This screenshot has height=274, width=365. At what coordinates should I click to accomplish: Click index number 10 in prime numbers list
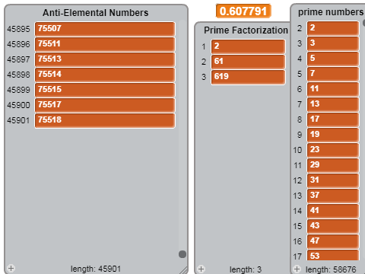click(297, 150)
